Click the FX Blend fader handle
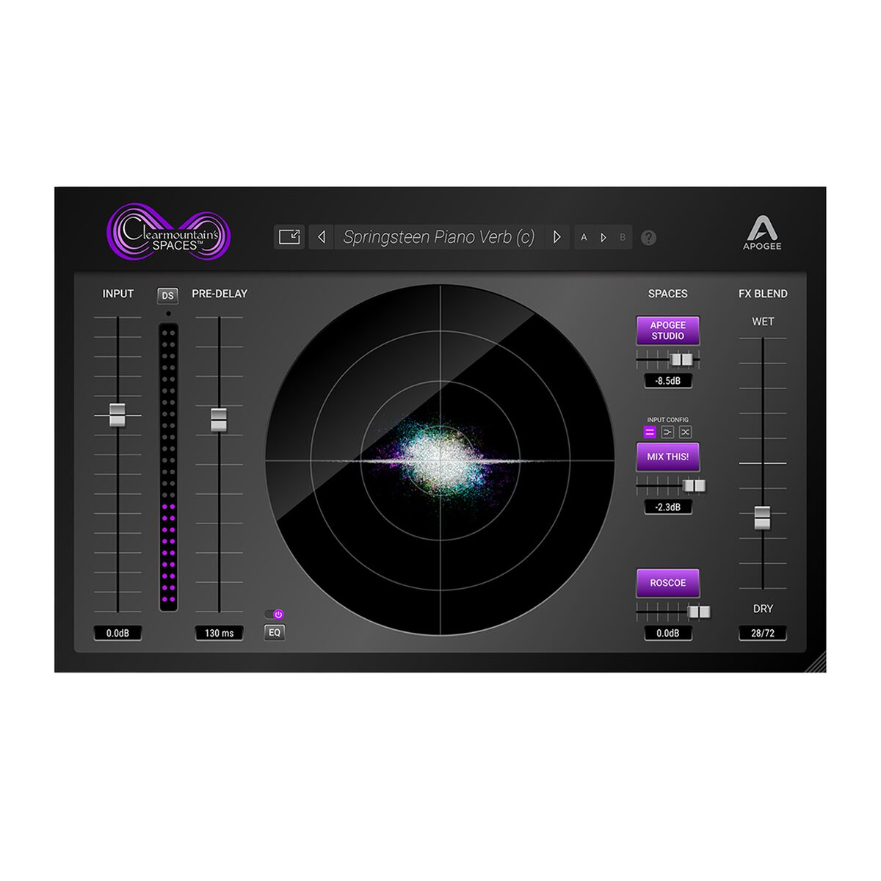Screen dimensions: 881x881 point(762,518)
